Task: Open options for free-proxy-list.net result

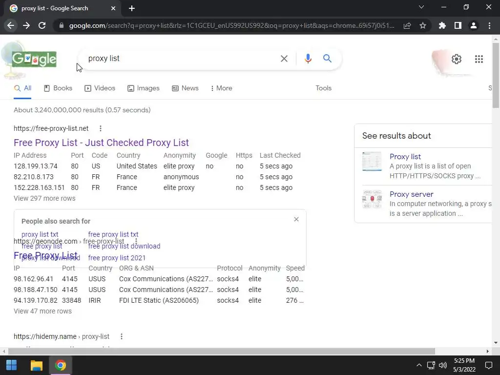Action: pos(101,128)
